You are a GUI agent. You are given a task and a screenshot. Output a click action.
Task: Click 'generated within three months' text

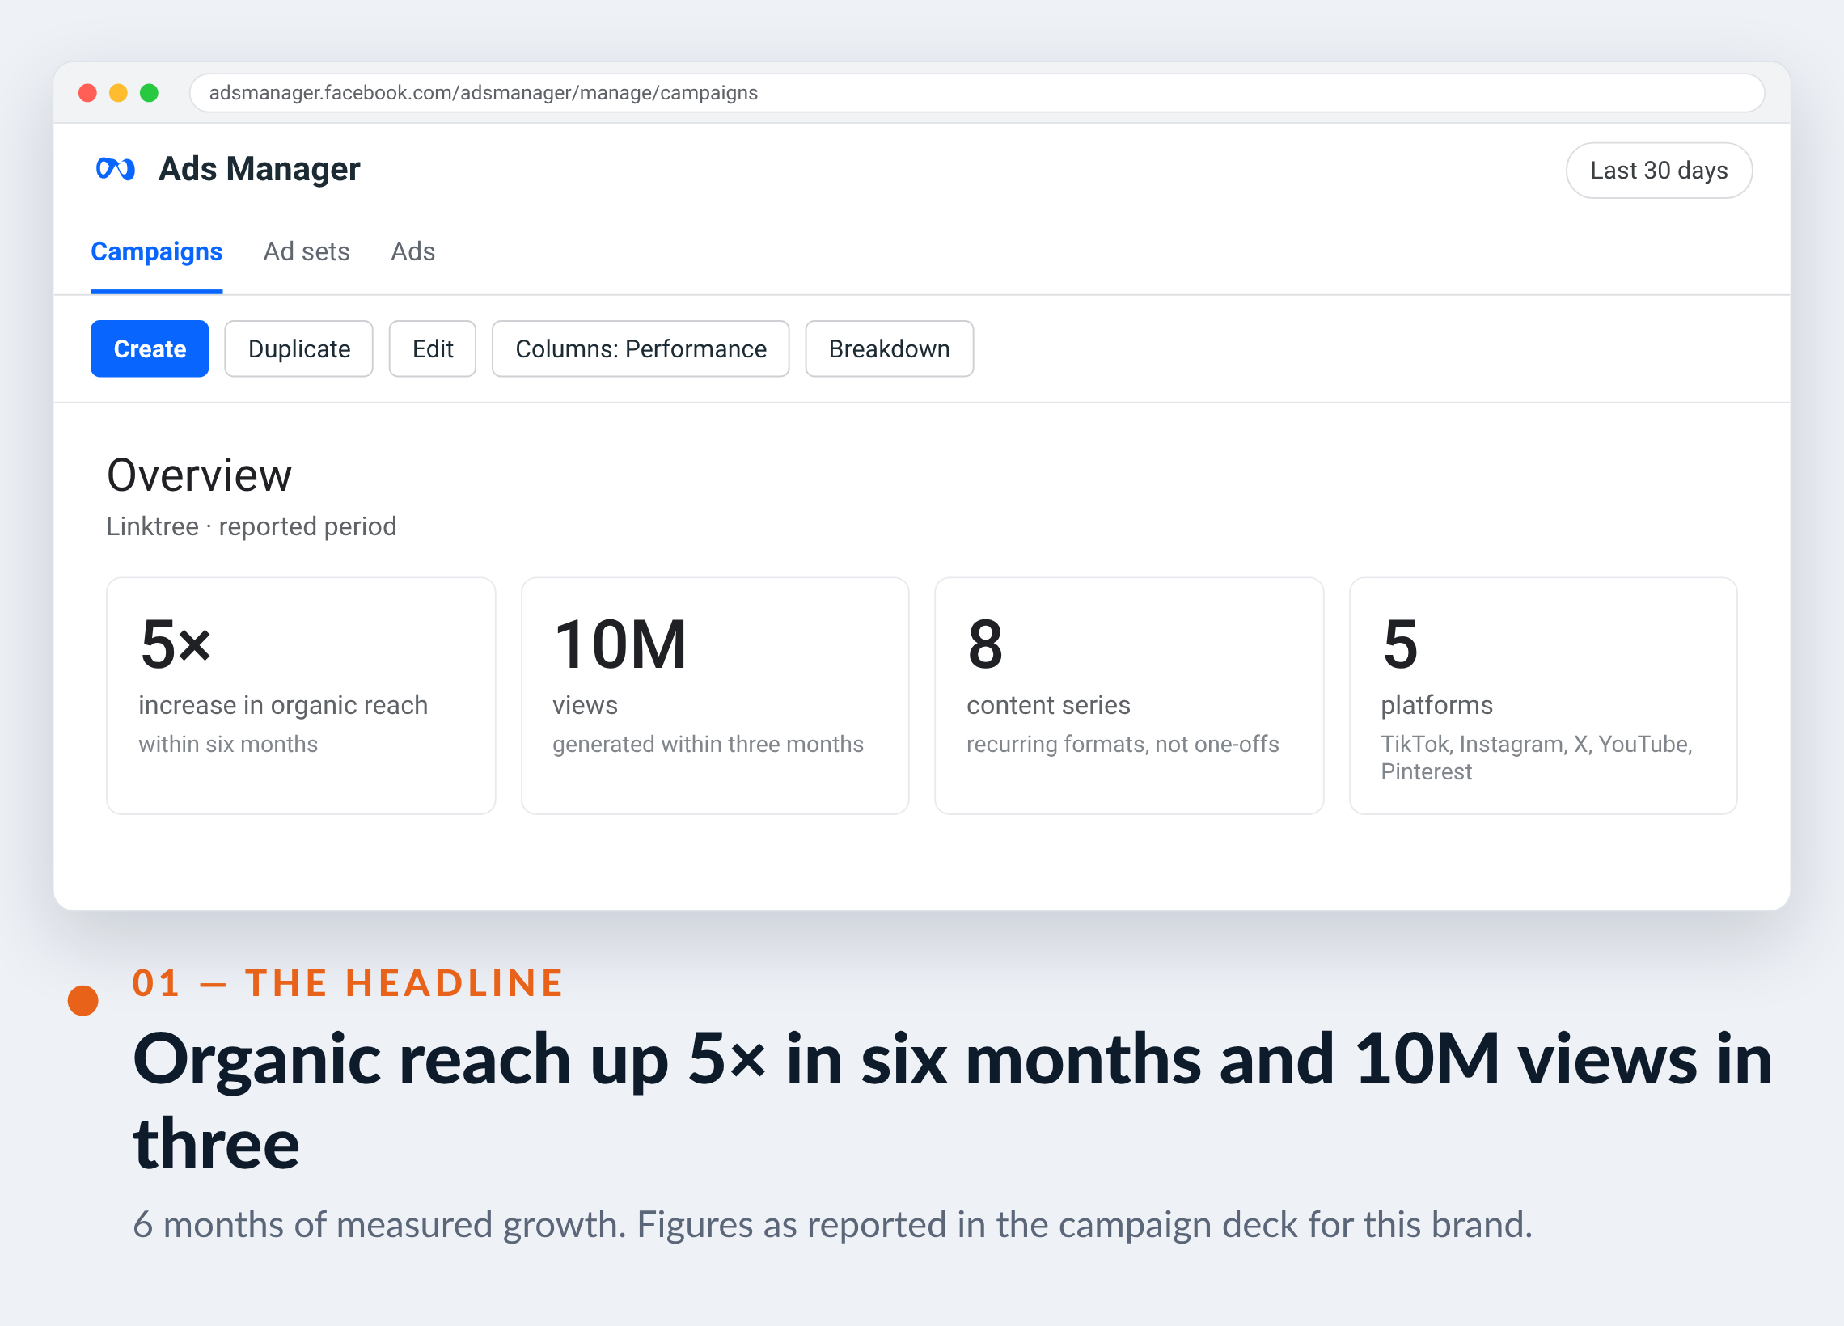pos(708,745)
